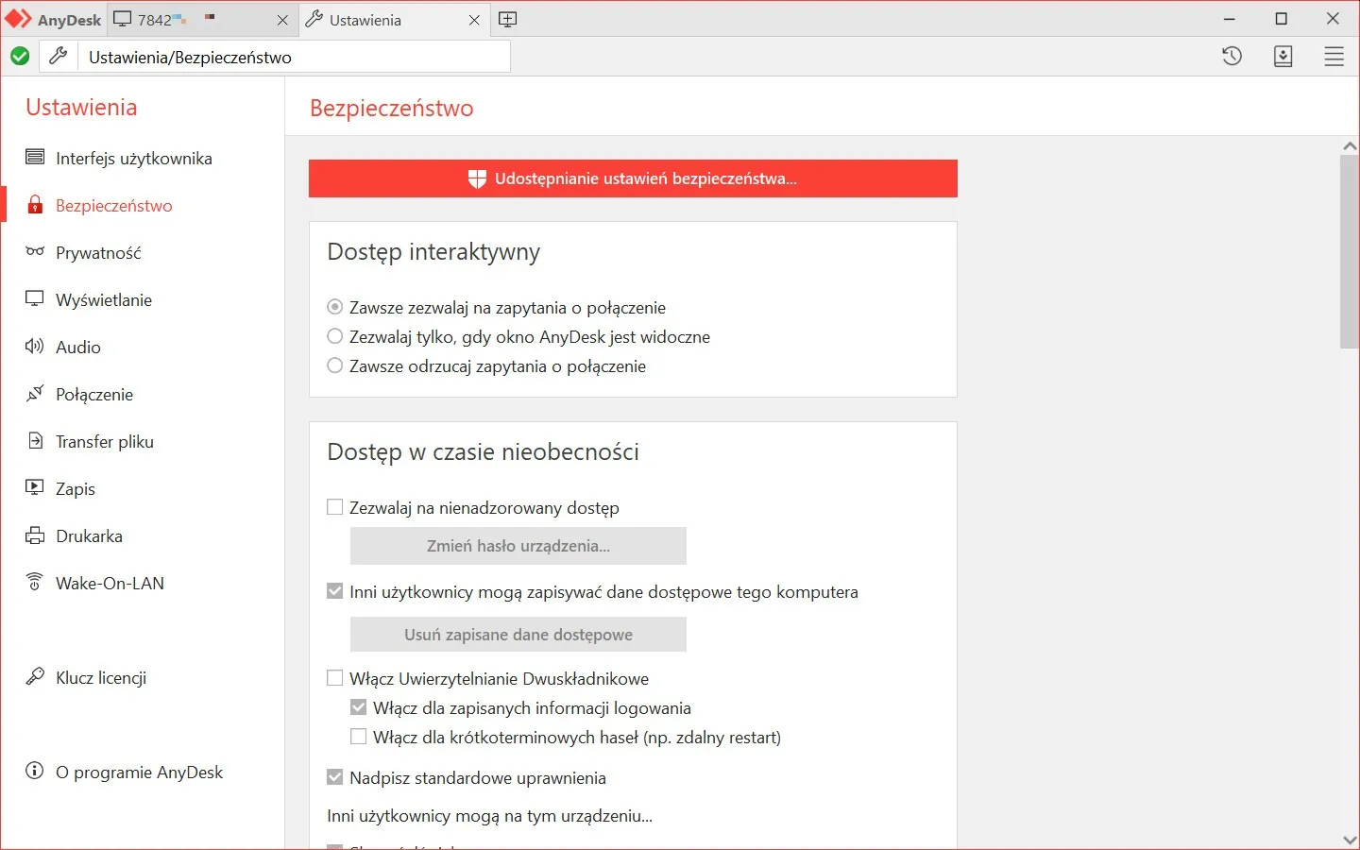The height and width of the screenshot is (850, 1360).
Task: Click the plug icon for Połączenie
Action: click(x=35, y=393)
